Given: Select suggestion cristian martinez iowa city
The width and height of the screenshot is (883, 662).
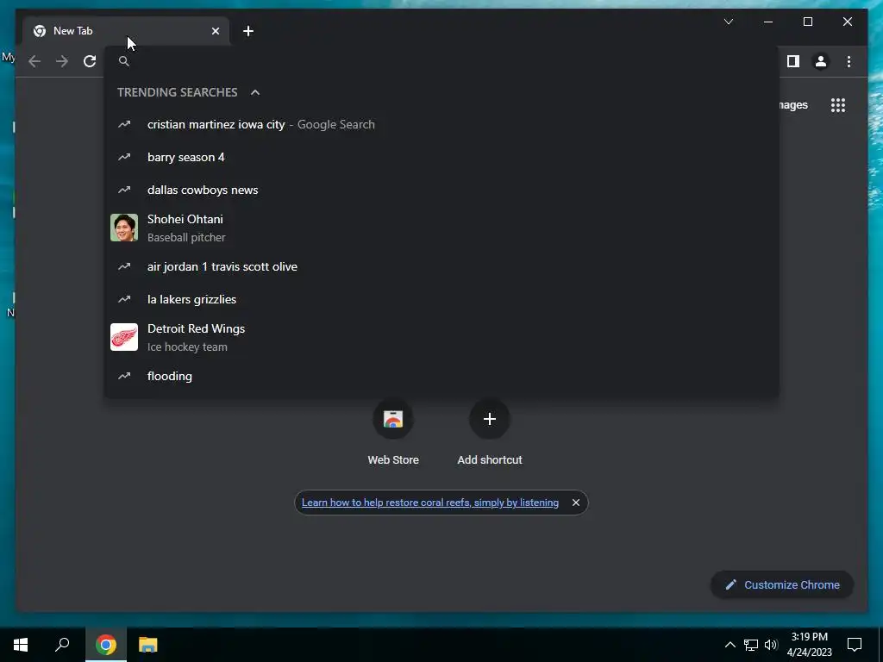Looking at the screenshot, I should pos(442,124).
